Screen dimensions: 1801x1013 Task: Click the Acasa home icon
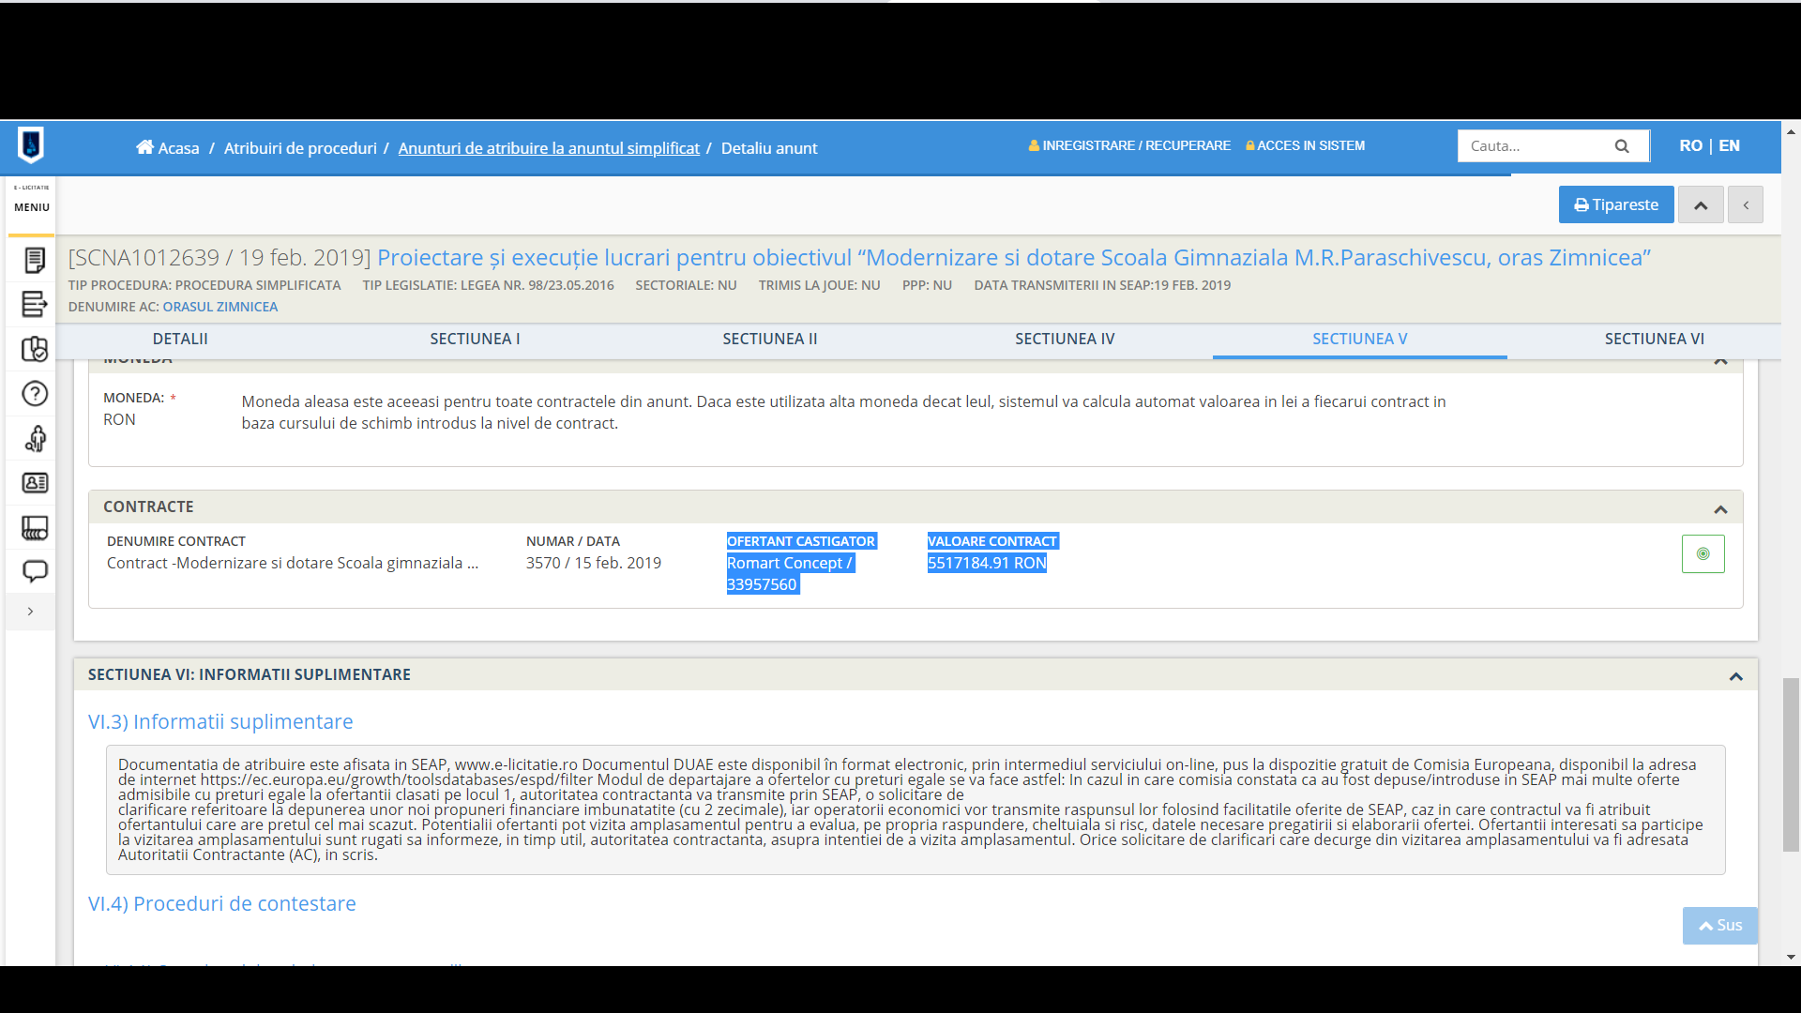(144, 147)
